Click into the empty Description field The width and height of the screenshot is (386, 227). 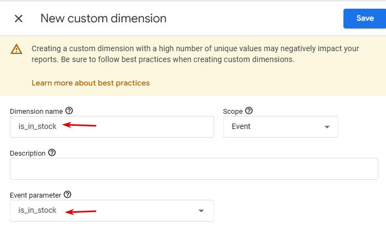194,169
